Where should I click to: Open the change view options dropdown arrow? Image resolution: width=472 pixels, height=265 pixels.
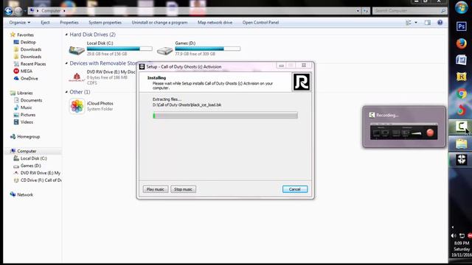point(416,23)
